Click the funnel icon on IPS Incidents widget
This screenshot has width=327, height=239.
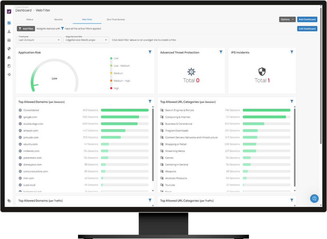tap(291, 52)
